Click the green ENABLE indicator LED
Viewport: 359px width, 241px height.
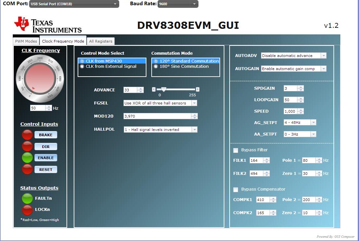point(27,158)
